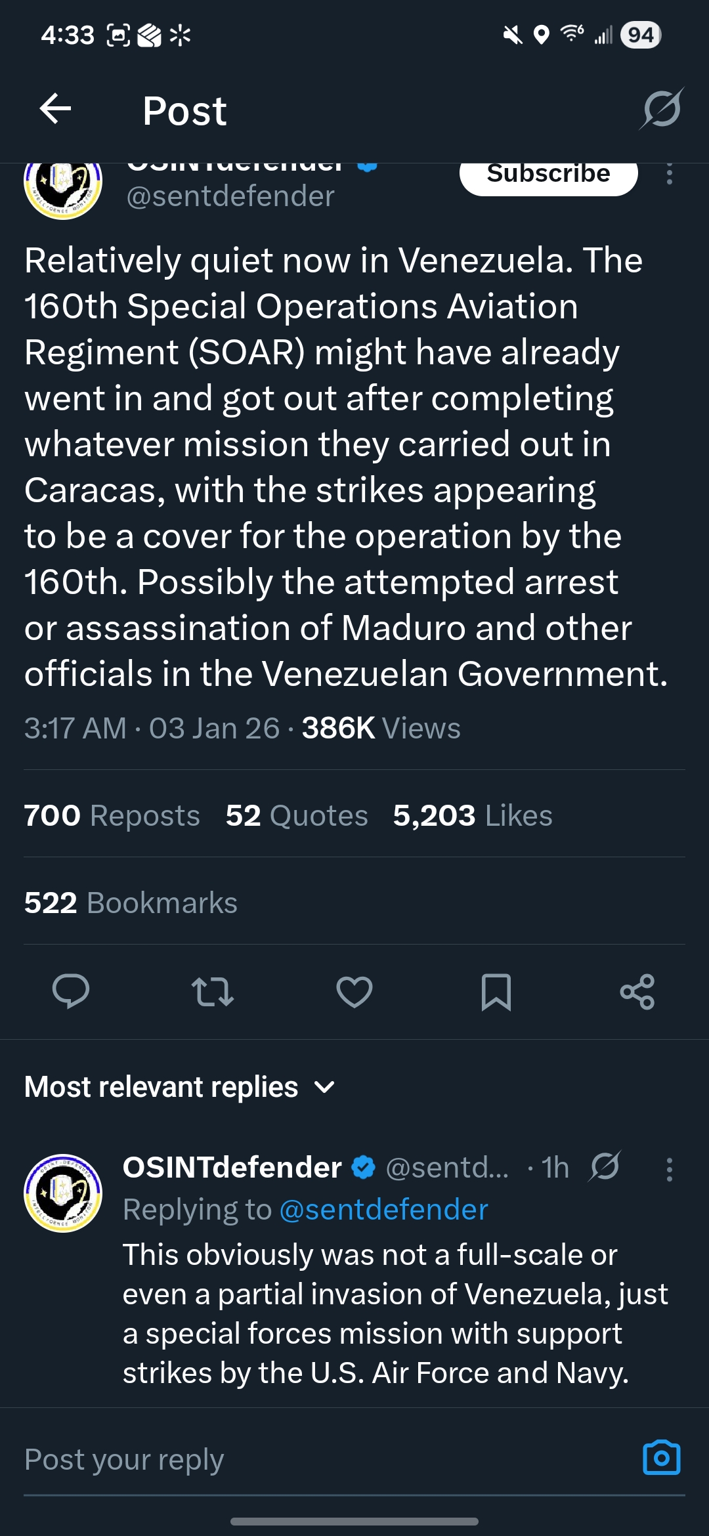View the 700 Reposts list
709x1536 pixels.
(112, 815)
